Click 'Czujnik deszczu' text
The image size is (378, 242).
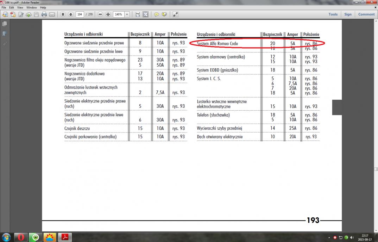[x=77, y=128]
